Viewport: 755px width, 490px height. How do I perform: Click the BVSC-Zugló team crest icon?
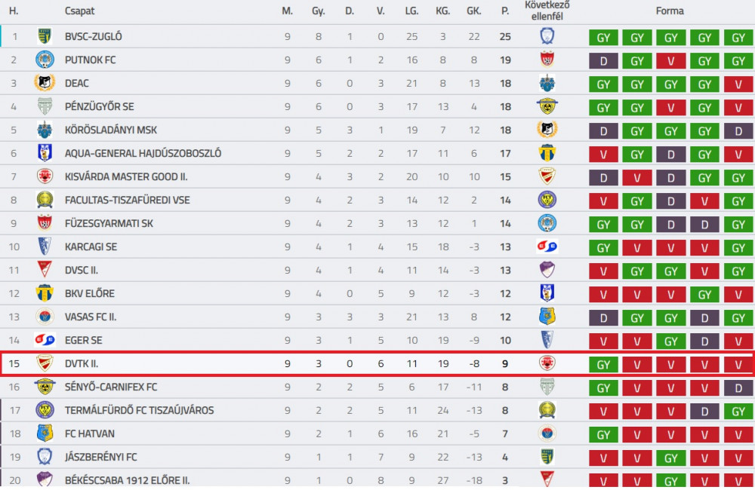click(45, 36)
